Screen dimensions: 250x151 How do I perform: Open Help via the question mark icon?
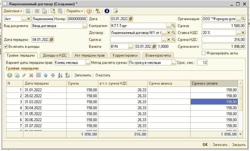point(89,11)
